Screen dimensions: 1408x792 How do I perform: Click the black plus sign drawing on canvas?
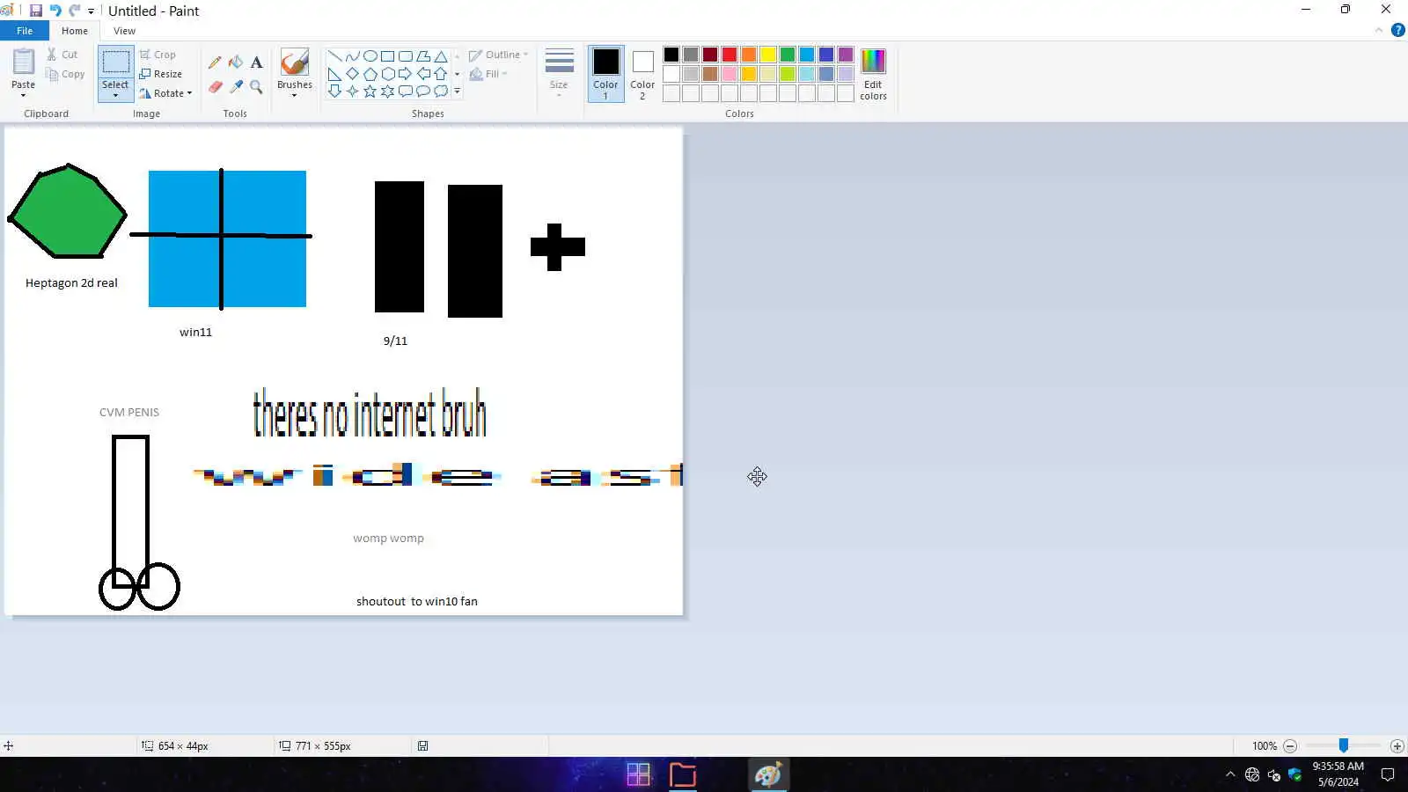[558, 246]
